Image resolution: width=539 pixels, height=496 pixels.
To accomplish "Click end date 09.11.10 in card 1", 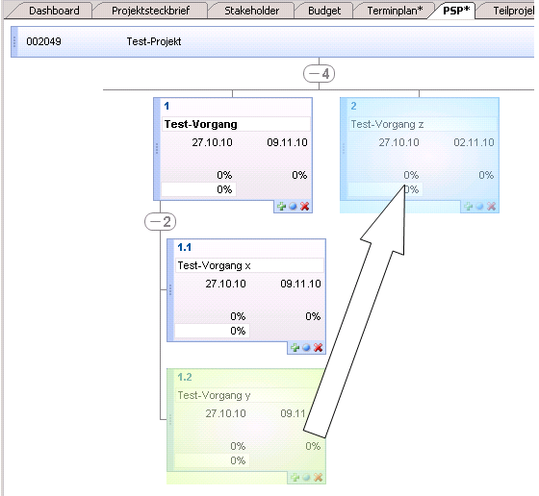I will pyautogui.click(x=287, y=142).
